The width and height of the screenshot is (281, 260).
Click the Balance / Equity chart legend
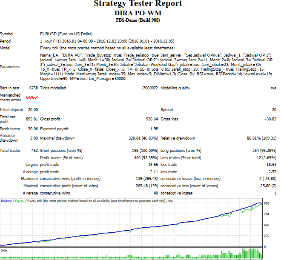tap(13, 200)
